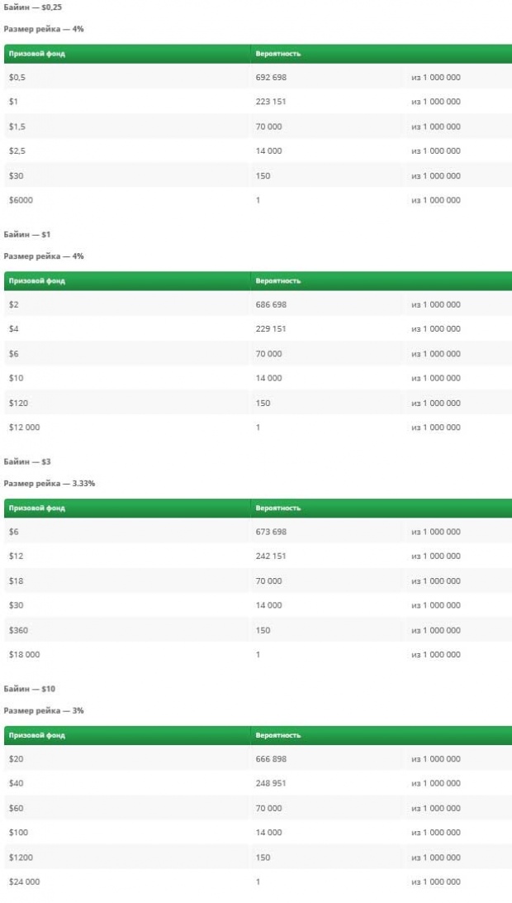Select the $18 000 prize row

258,655
